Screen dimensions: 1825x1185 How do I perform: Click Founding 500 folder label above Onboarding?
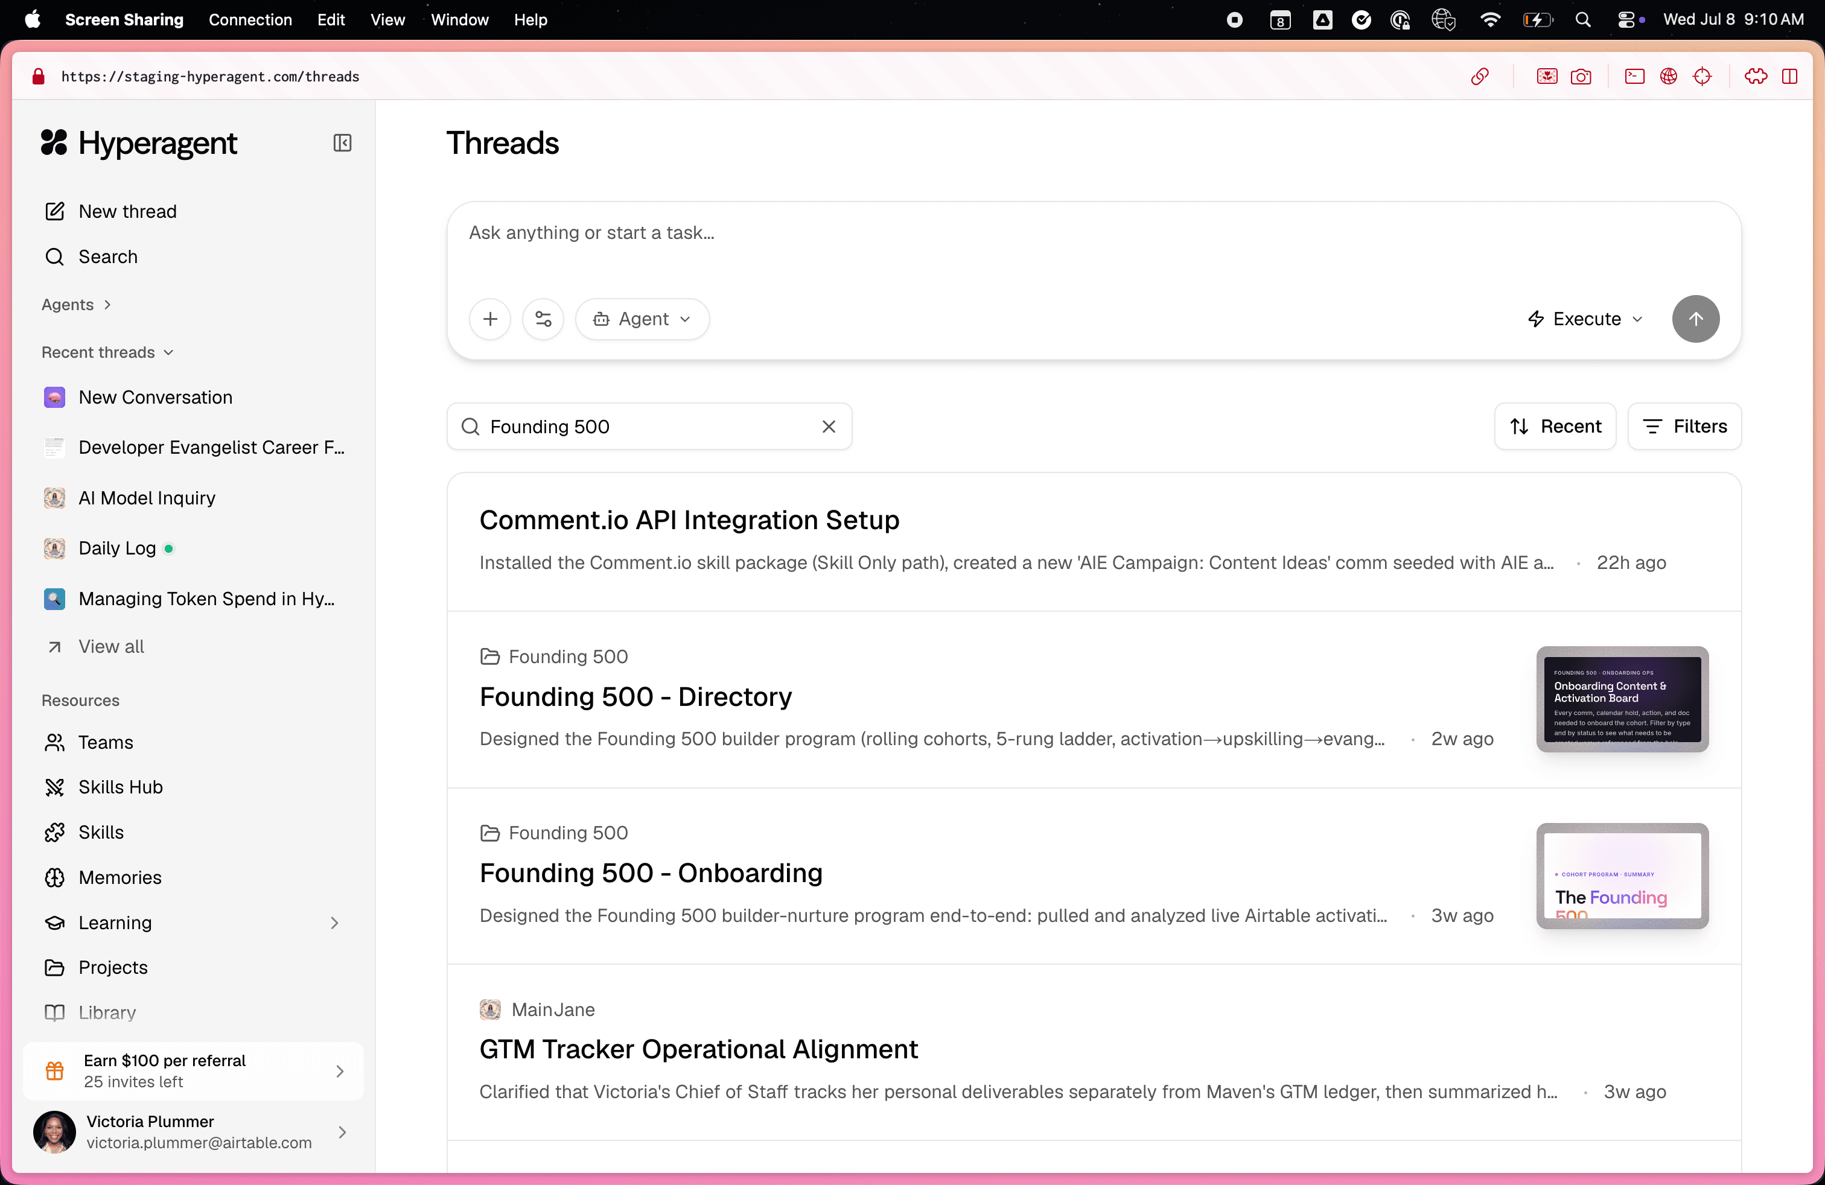(x=553, y=833)
